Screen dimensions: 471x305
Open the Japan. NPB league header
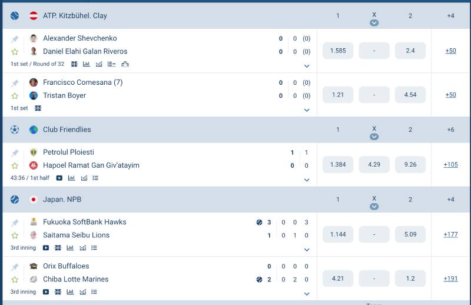point(62,200)
